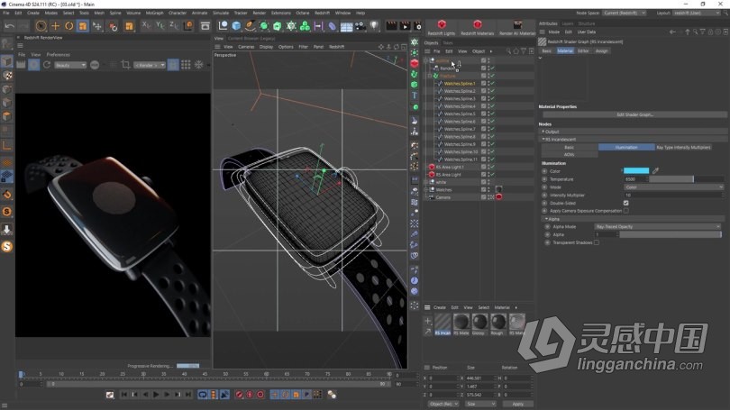Select the RS Area Light.1 object
Image resolution: width=730 pixels, height=410 pixels.
(450, 167)
